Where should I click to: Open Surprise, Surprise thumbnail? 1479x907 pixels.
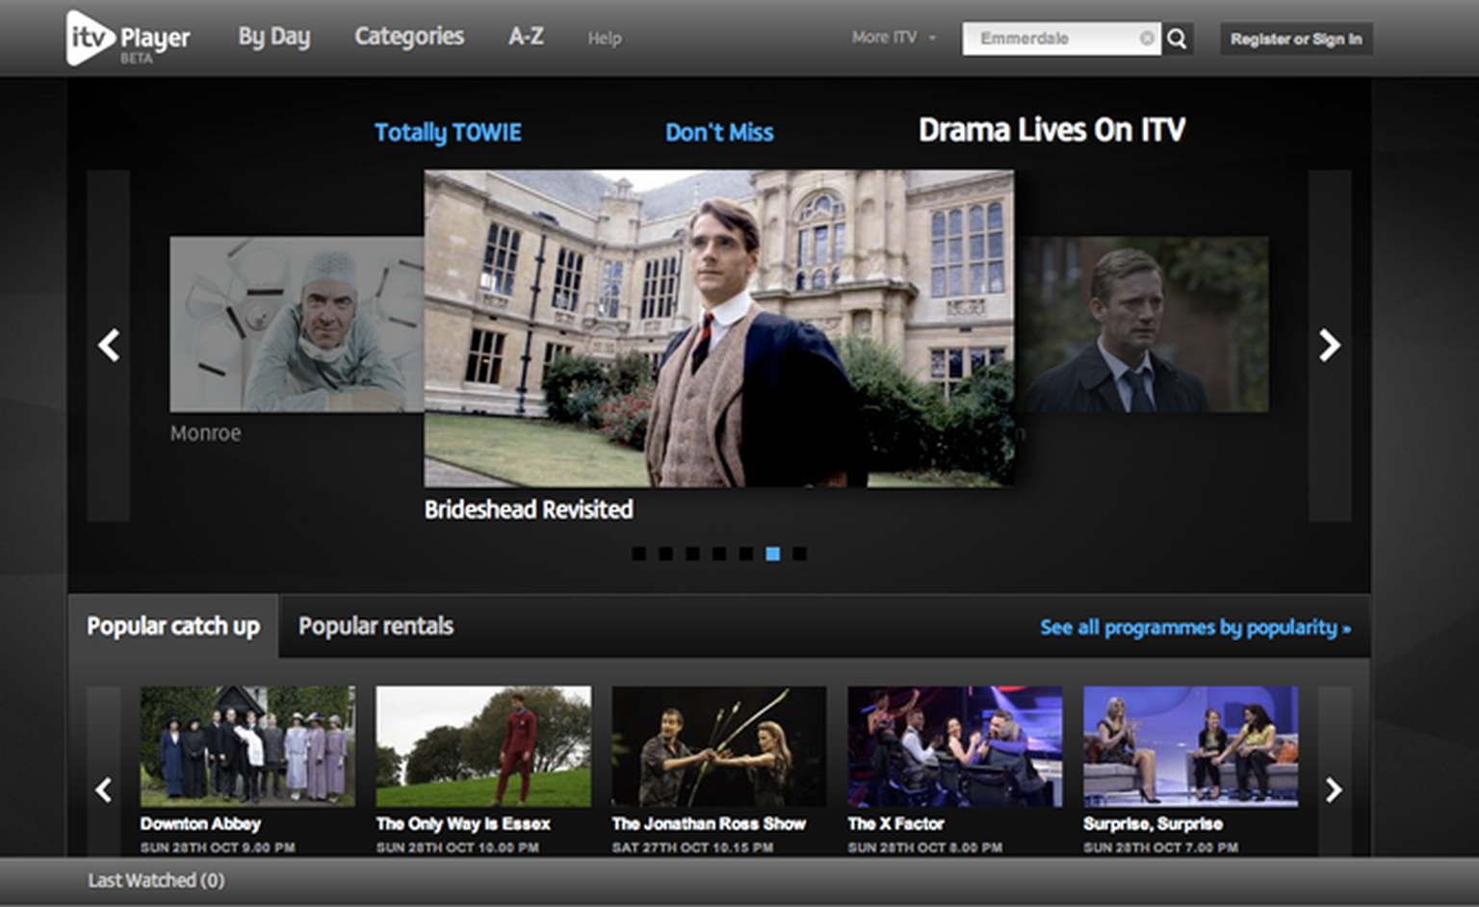1191,746
